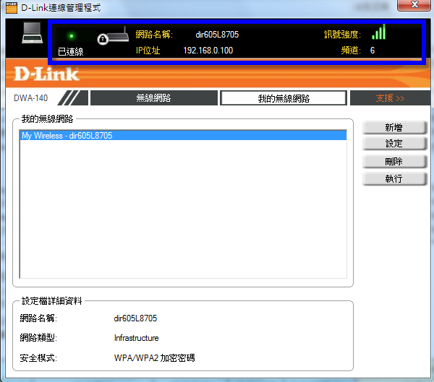Select the 我的無線網路 tab

(284, 98)
